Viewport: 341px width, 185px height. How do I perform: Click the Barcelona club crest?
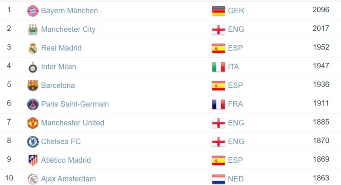click(33, 85)
